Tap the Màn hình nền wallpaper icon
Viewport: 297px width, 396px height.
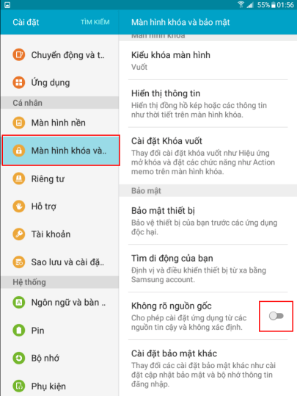(19, 123)
